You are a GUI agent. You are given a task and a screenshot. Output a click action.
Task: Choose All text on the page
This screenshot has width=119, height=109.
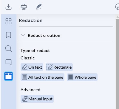pyautogui.click(x=42, y=77)
